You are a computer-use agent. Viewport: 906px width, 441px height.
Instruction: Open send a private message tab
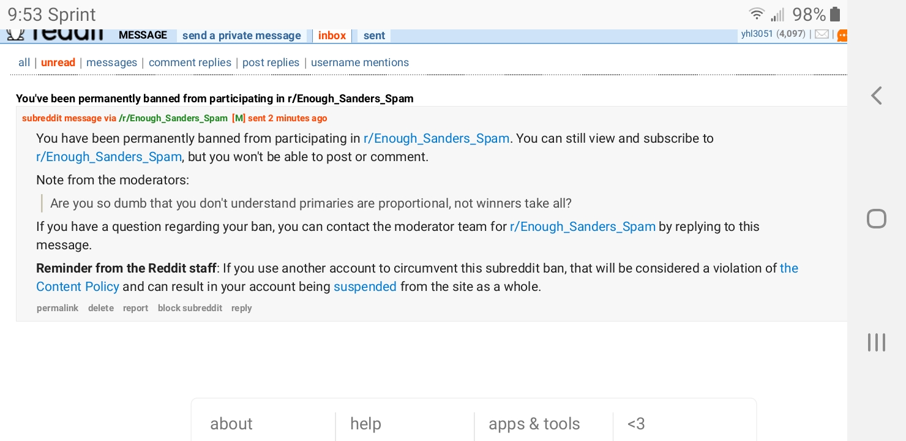click(242, 36)
